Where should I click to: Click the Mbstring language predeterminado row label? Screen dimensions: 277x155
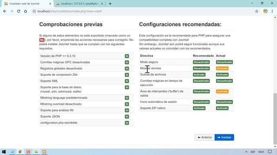pos(64,98)
